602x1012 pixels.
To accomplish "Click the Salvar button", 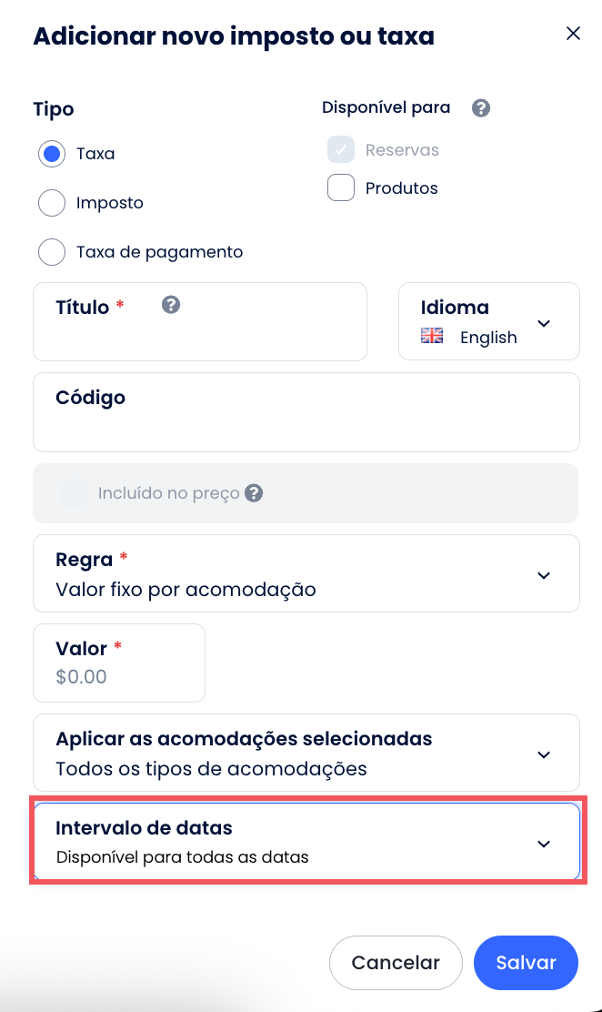I will click(526, 963).
